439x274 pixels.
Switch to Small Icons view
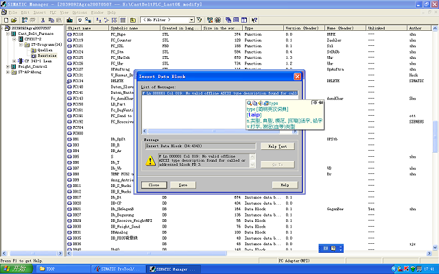[106, 20]
